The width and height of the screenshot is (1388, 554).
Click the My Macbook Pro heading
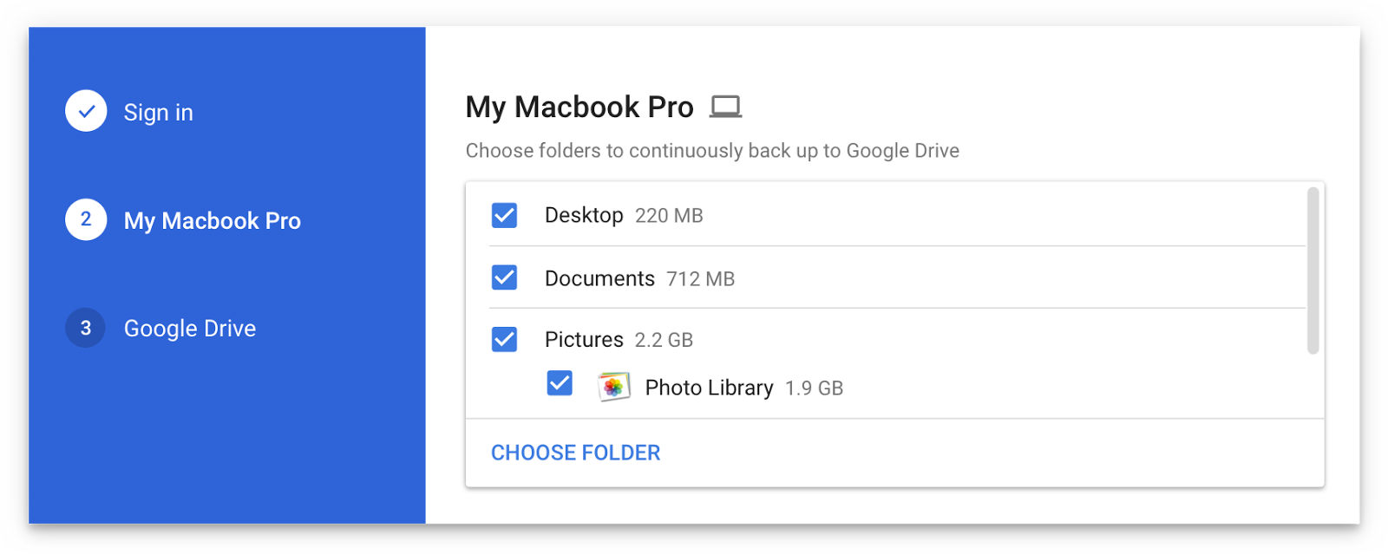tap(579, 106)
